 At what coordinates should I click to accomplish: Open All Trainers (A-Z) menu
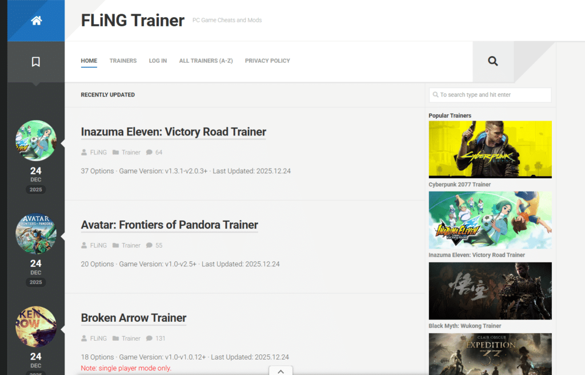coord(206,61)
